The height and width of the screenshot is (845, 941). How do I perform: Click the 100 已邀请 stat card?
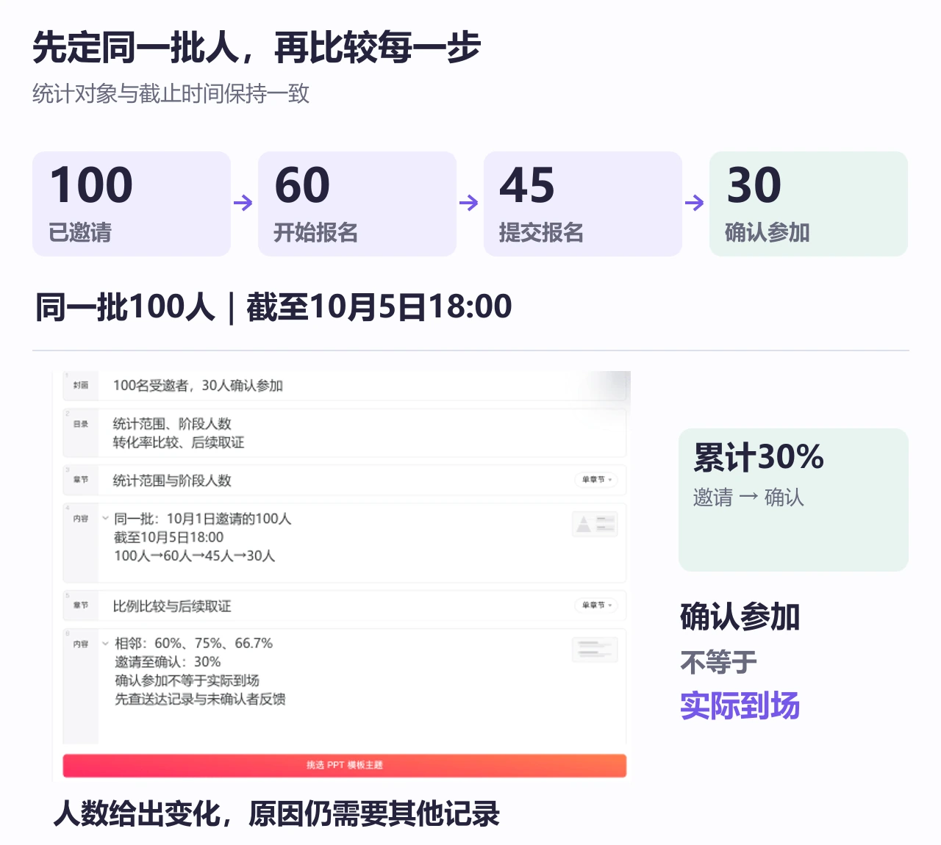pyautogui.click(x=132, y=204)
